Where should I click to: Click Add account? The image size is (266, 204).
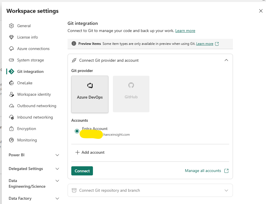click(x=90, y=152)
